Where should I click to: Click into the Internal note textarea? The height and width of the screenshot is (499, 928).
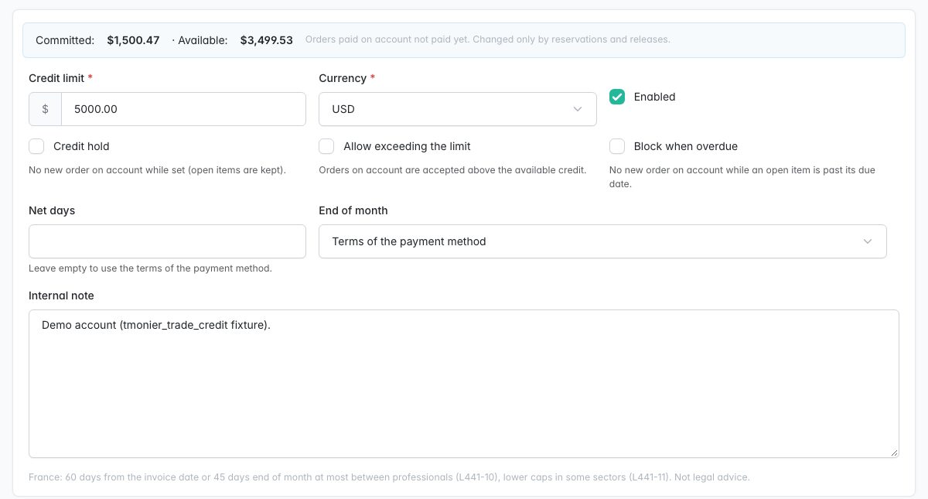[x=464, y=384]
